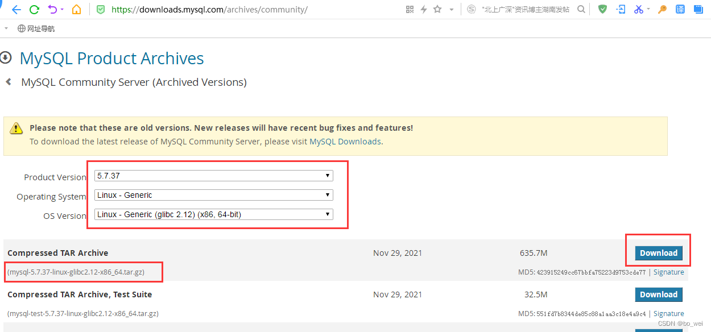This screenshot has width=711, height=332.
Task: Reload the page with the green refresh icon
Action: 34,10
